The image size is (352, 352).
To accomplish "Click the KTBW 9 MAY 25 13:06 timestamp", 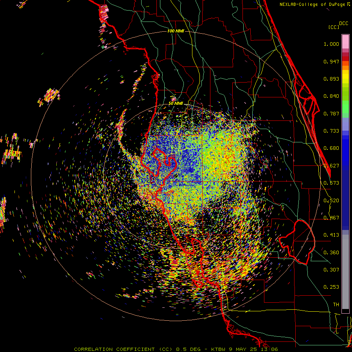I will [x=244, y=349].
